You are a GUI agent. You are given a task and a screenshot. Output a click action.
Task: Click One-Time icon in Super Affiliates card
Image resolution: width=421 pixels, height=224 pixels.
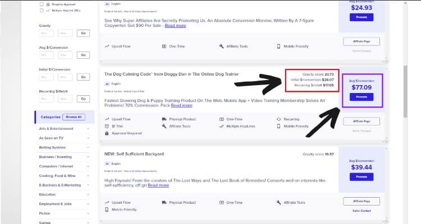point(164,46)
